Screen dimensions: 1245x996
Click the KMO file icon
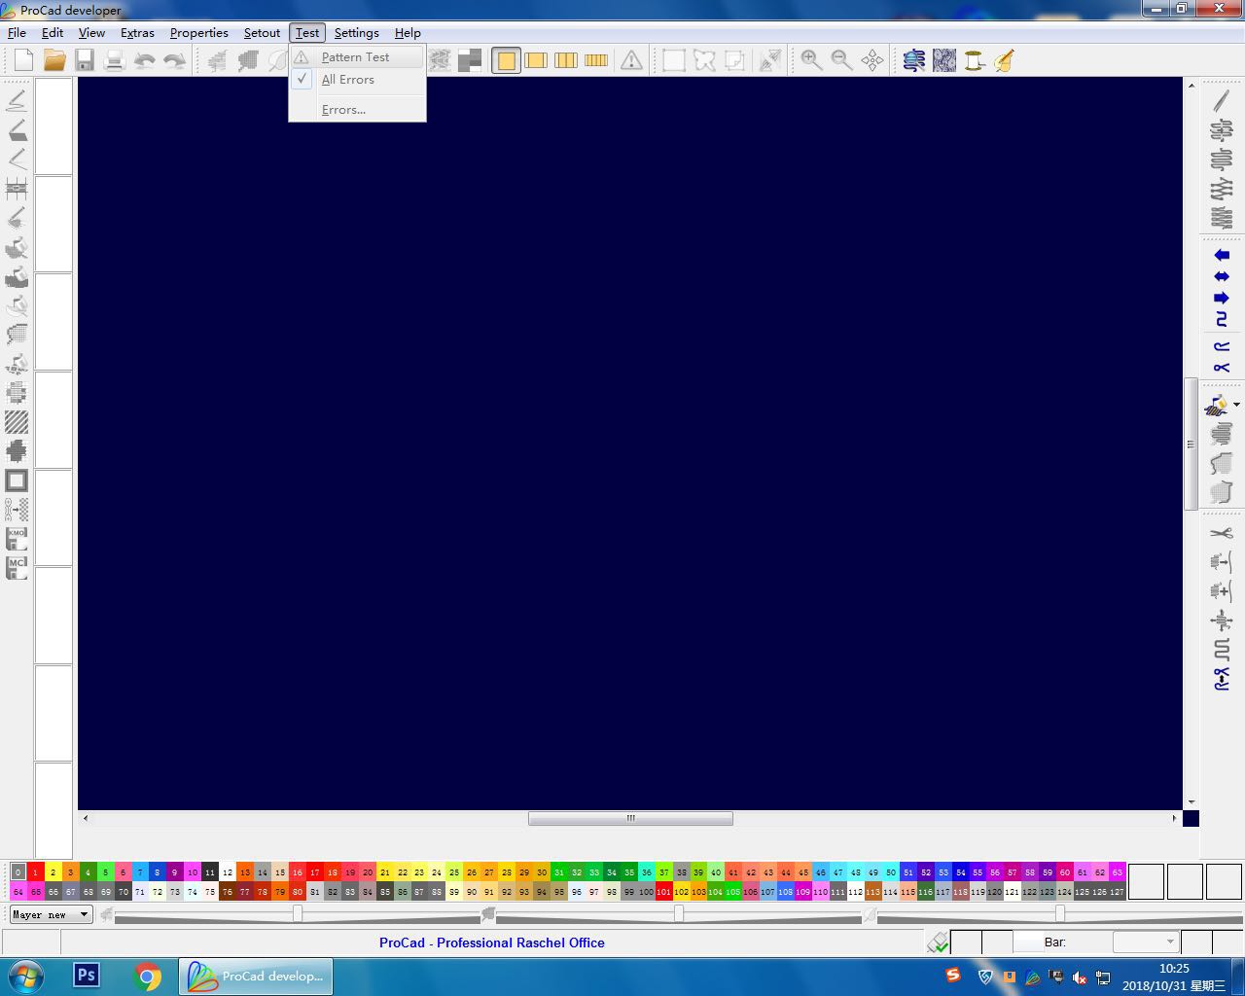(x=17, y=538)
